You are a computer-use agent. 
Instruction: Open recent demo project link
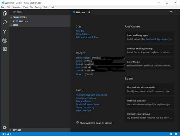pyautogui.click(x=79, y=61)
